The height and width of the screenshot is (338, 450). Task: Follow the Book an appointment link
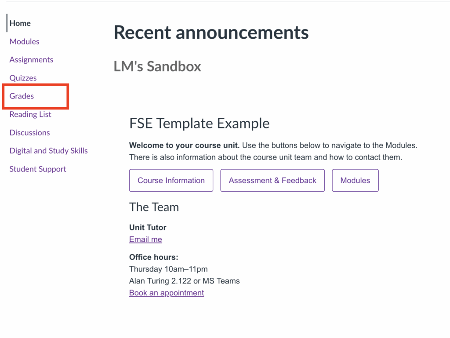[x=167, y=293]
